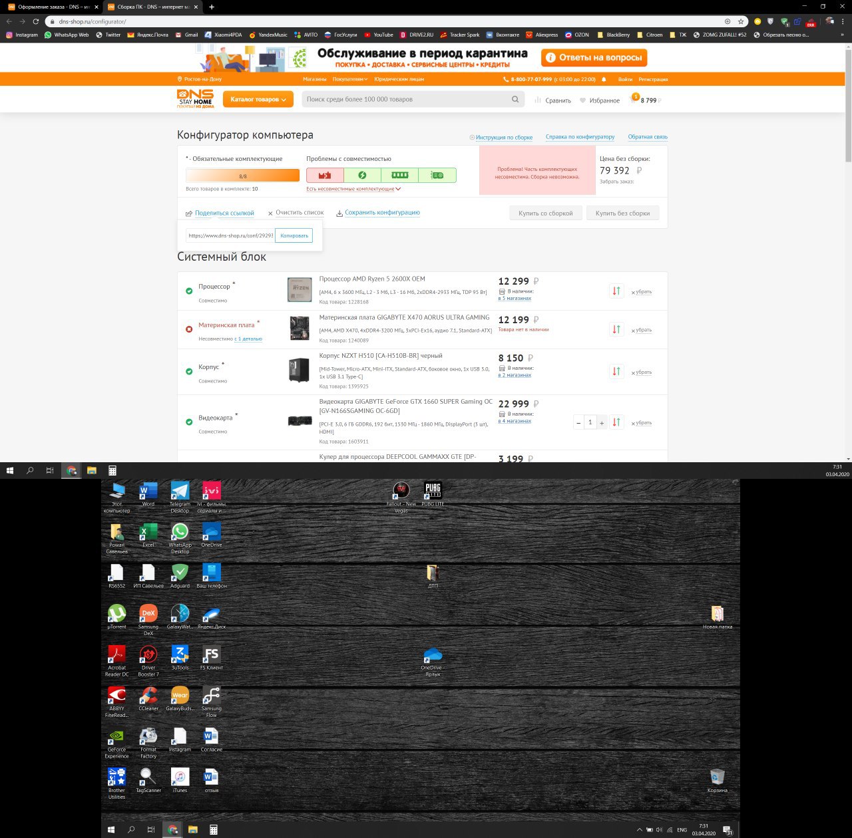Open the Корзина recycle bin
The width and height of the screenshot is (852, 838).
tap(717, 780)
